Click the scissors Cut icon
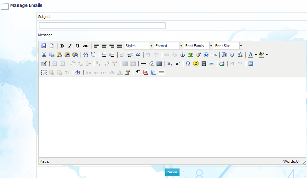Viewport: 307px width, 178px height. [x=44, y=55]
